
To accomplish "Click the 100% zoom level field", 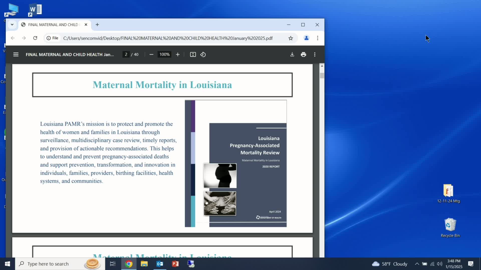I will click(165, 54).
